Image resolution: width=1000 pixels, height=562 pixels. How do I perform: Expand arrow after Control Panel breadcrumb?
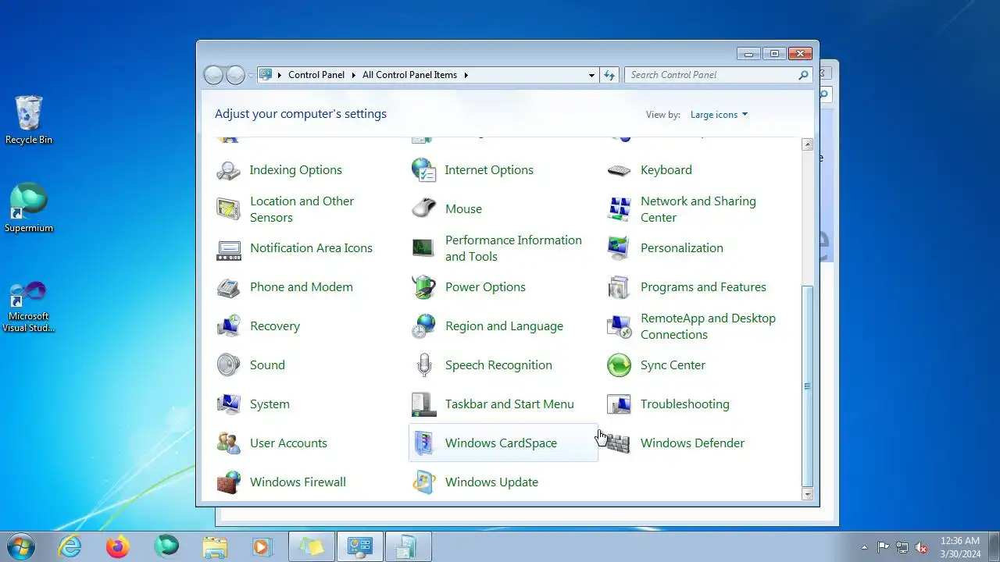point(353,75)
